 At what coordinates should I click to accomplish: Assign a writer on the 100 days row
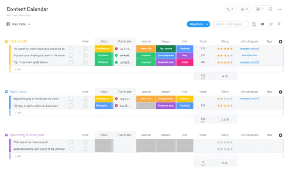(x=85, y=106)
